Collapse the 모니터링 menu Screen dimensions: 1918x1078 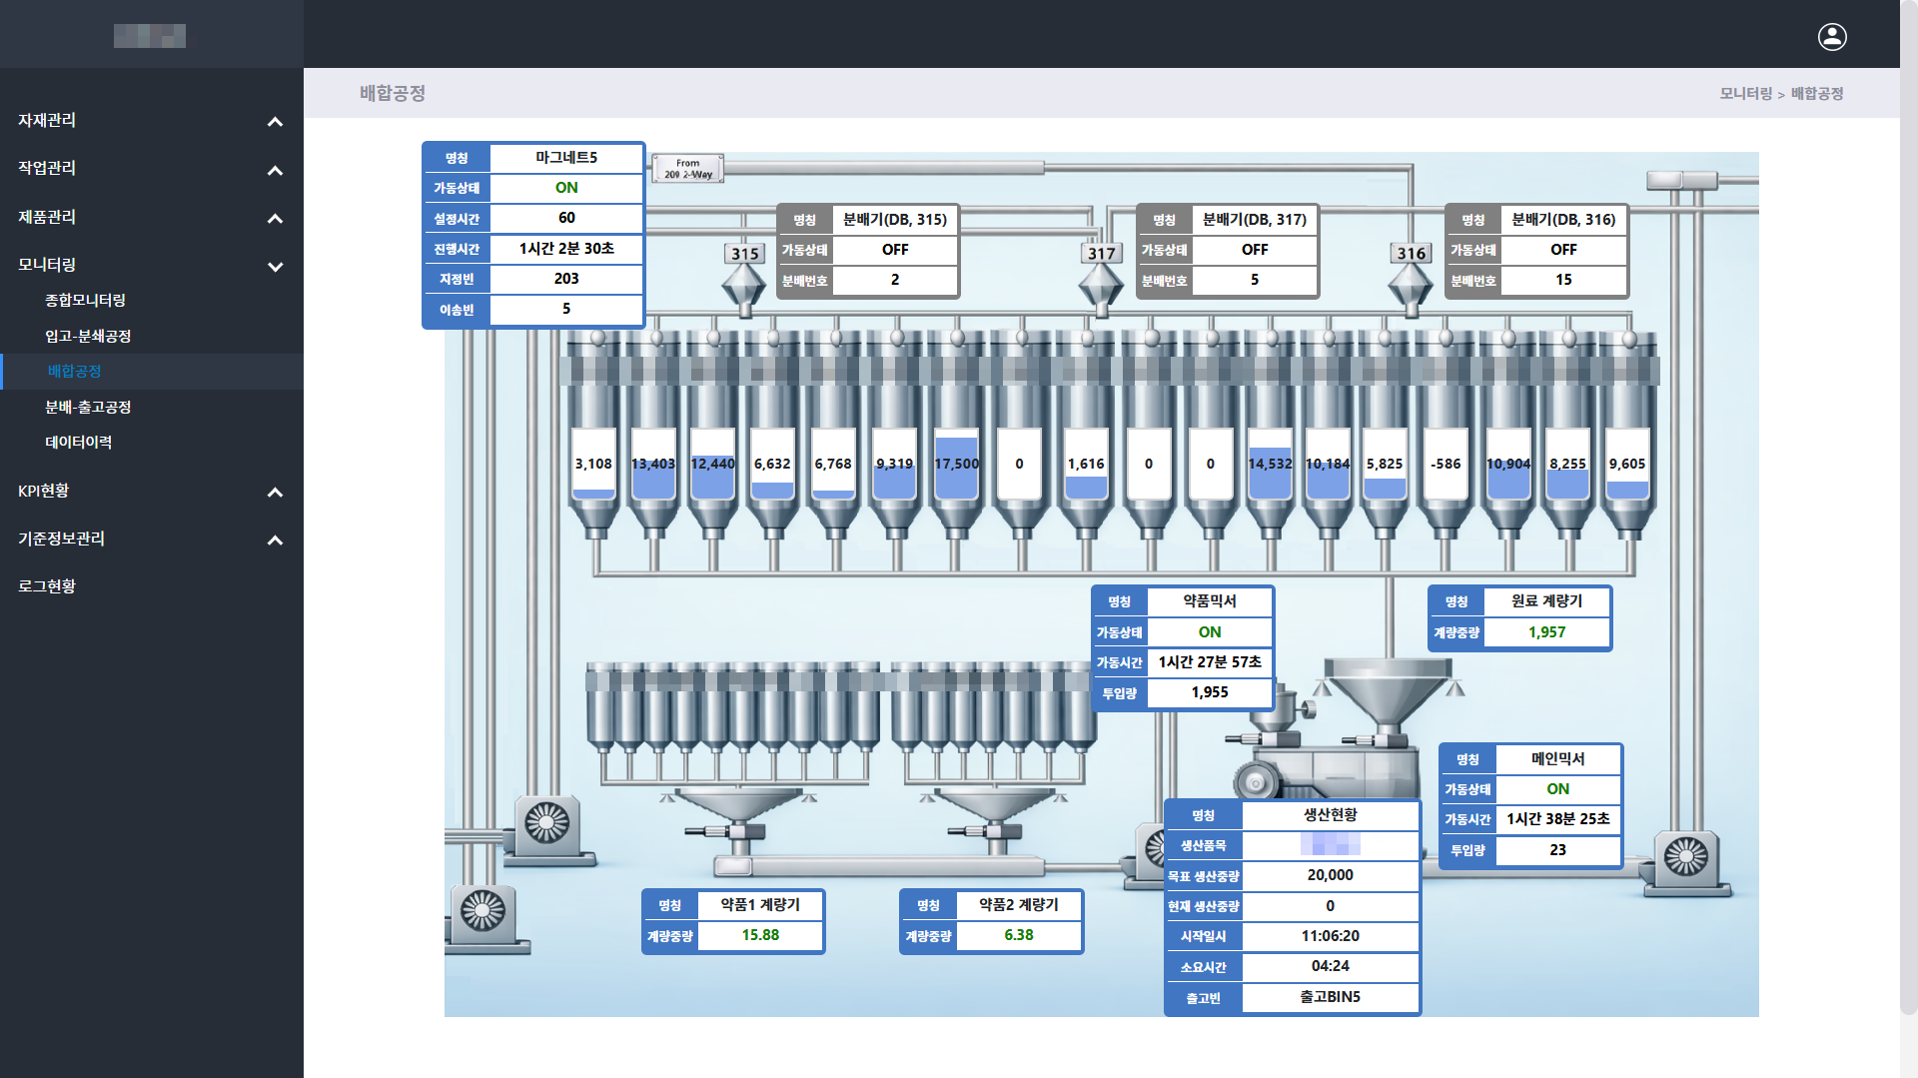point(151,266)
